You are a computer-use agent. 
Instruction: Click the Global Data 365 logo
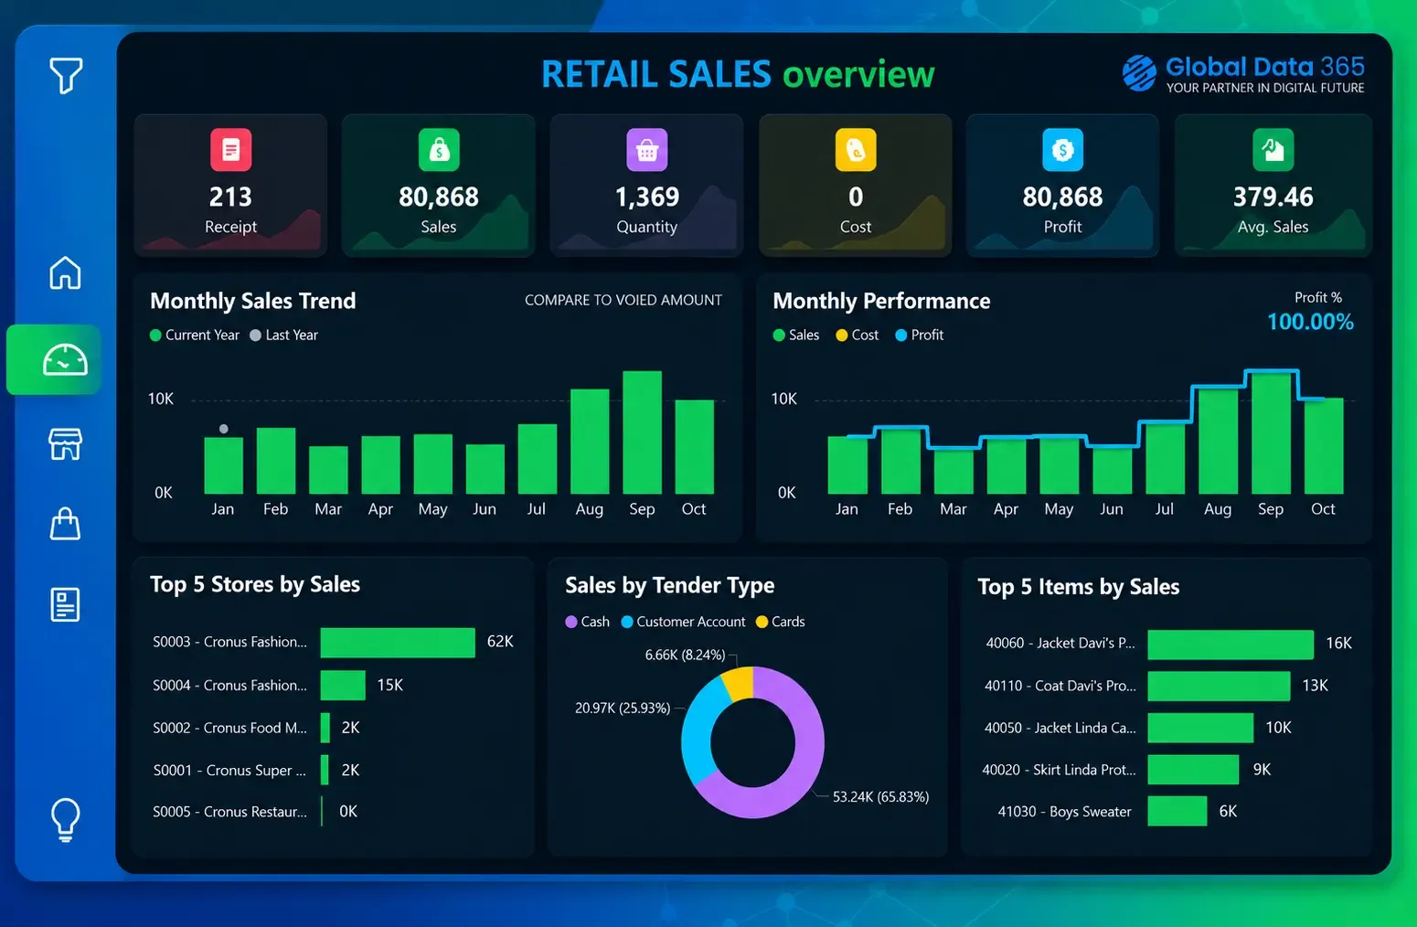[x=1242, y=73]
